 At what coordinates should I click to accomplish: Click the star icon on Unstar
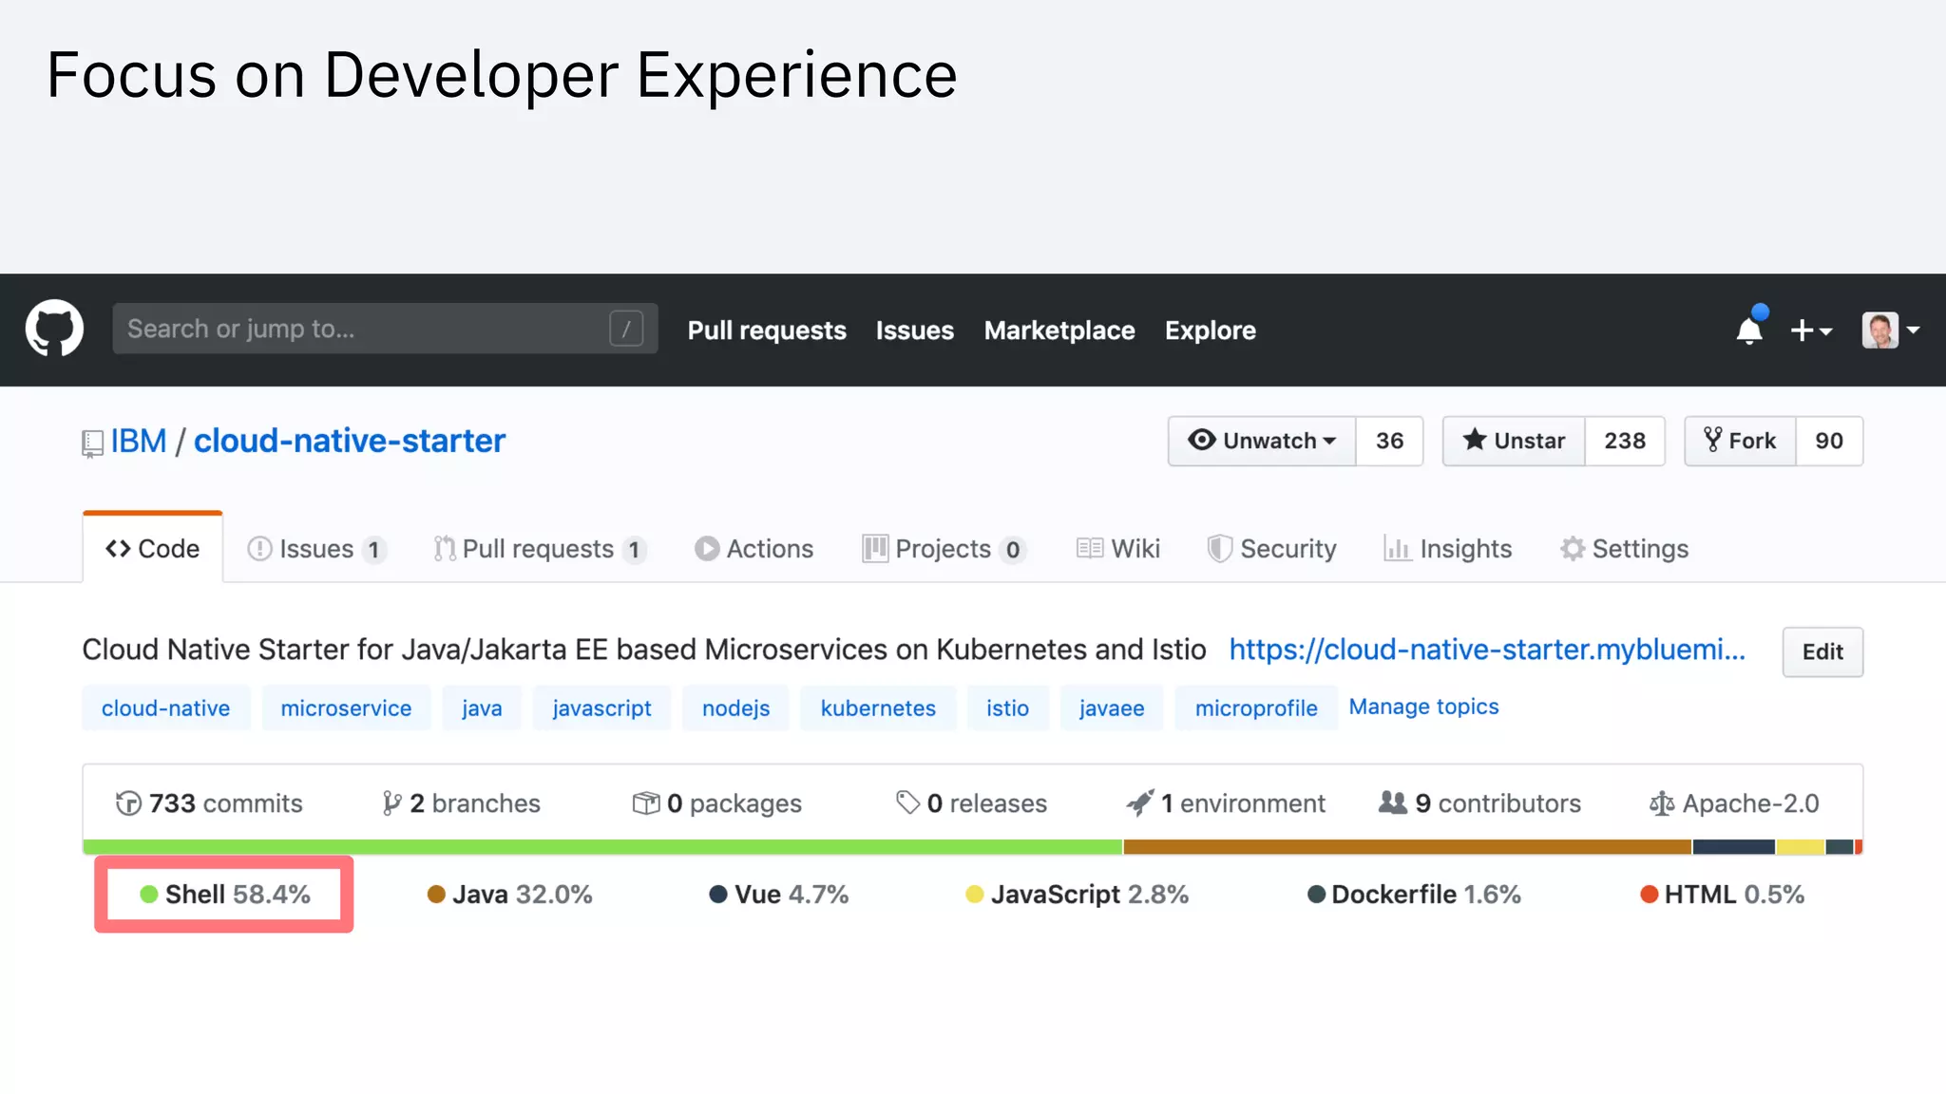click(x=1475, y=439)
